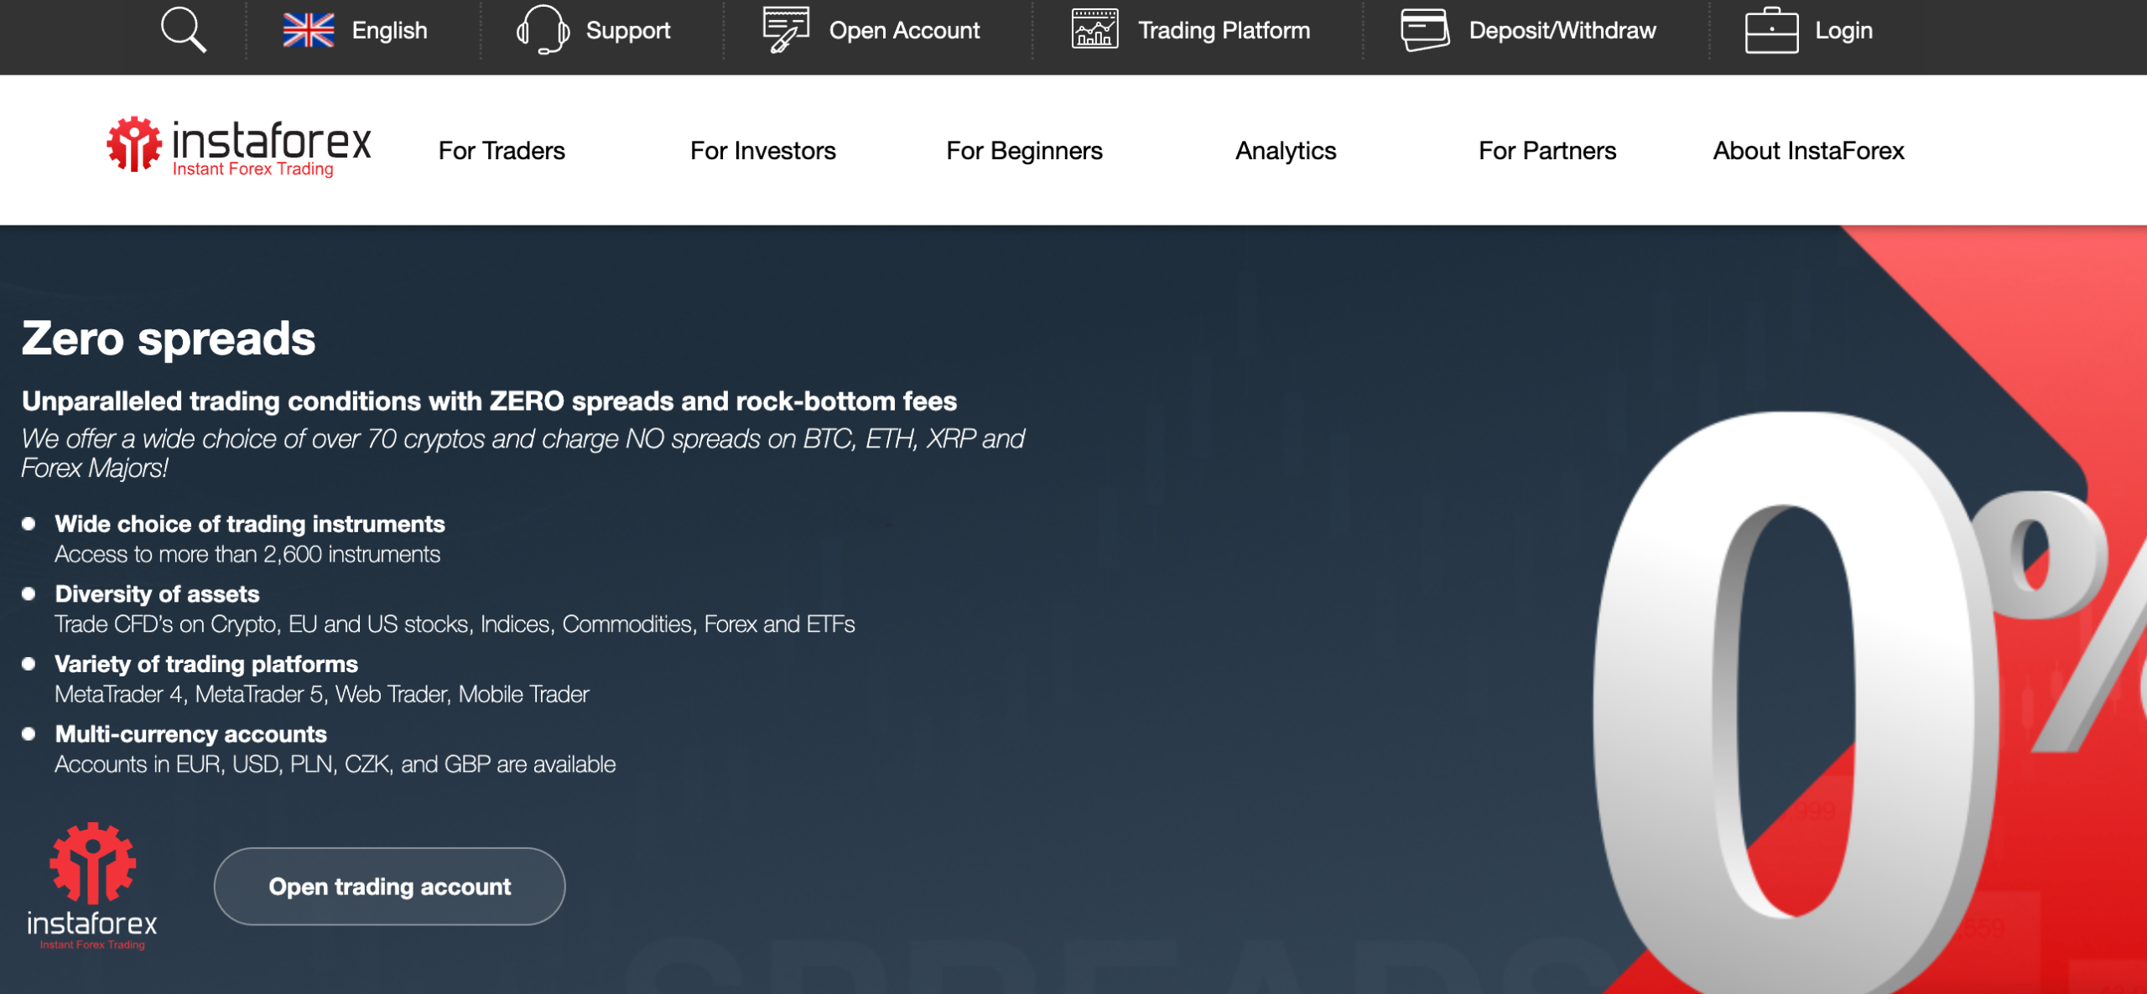Click "Access to more than 2,600 instruments" text
This screenshot has width=2147, height=994.
click(x=247, y=554)
